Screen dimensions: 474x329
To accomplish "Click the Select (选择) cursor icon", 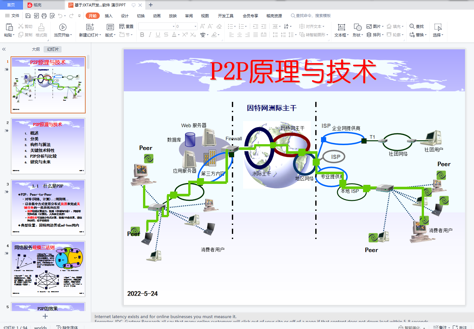I will click(438, 27).
